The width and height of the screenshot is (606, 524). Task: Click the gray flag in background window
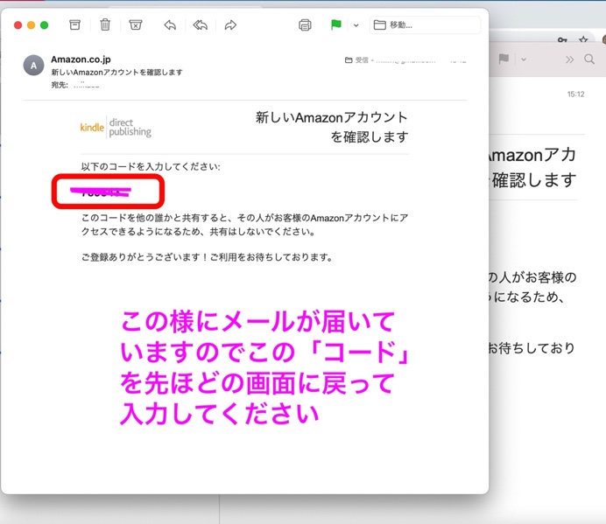click(x=504, y=59)
